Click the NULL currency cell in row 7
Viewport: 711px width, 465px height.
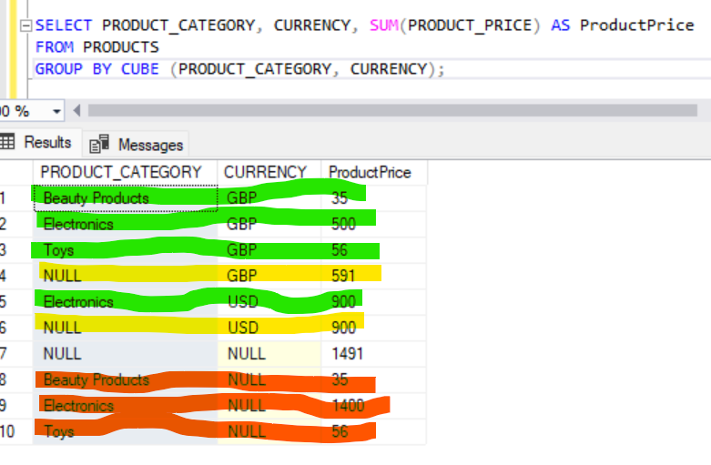click(x=246, y=353)
